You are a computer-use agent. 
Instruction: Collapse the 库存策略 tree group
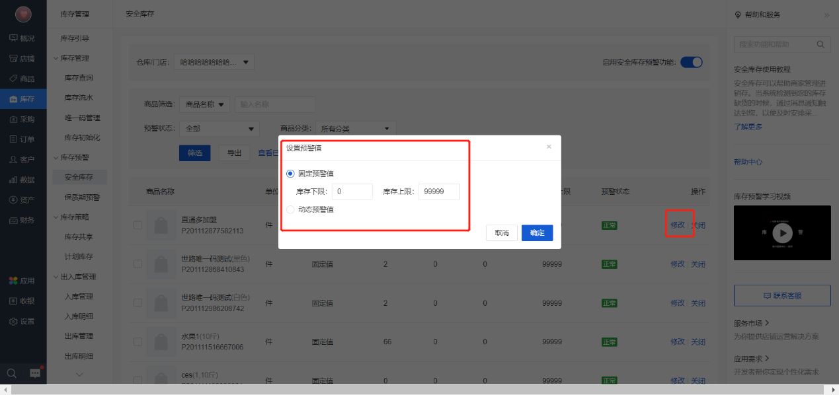pyautogui.click(x=56, y=217)
